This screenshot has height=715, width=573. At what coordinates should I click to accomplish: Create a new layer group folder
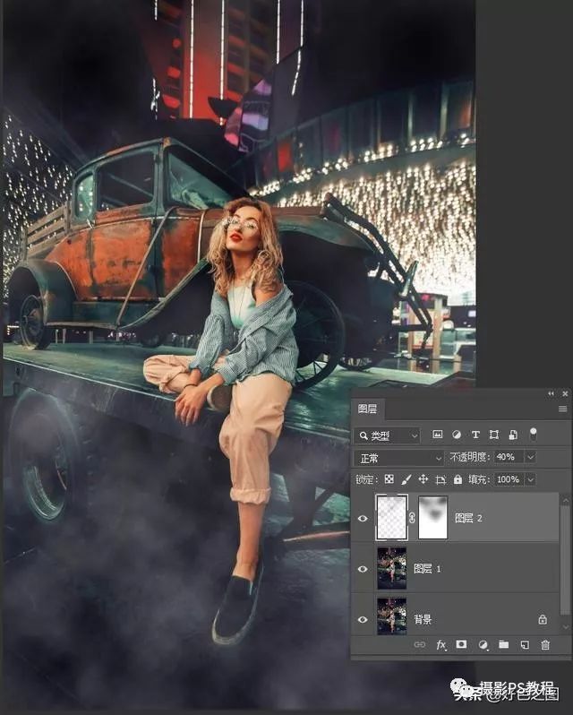[503, 644]
